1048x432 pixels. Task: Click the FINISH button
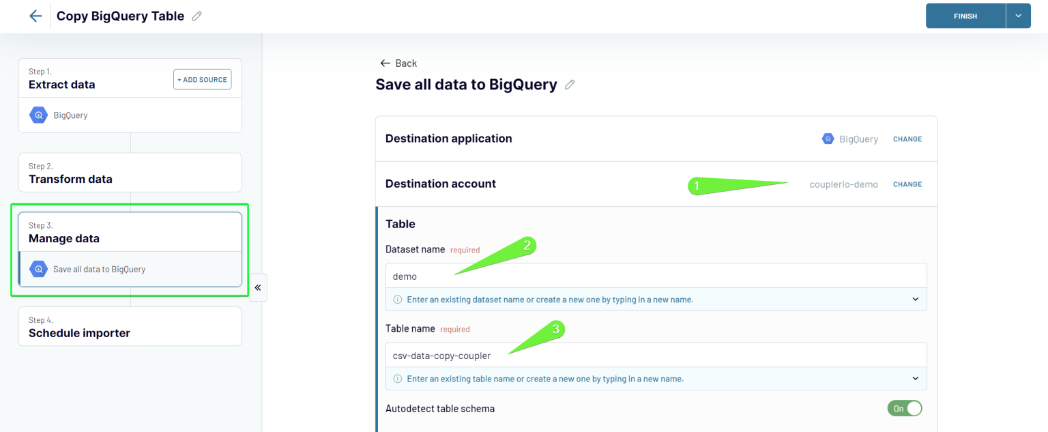965,15
